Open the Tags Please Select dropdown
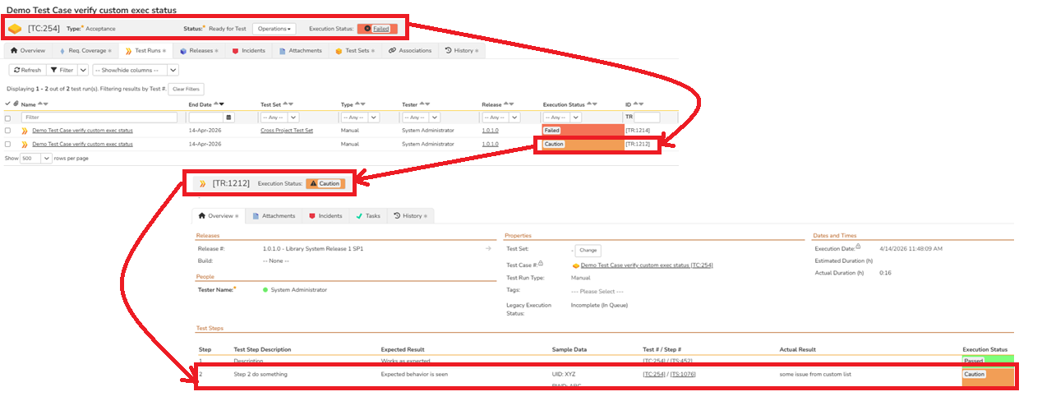Screen dimensions: 1042x401 (x=597, y=291)
